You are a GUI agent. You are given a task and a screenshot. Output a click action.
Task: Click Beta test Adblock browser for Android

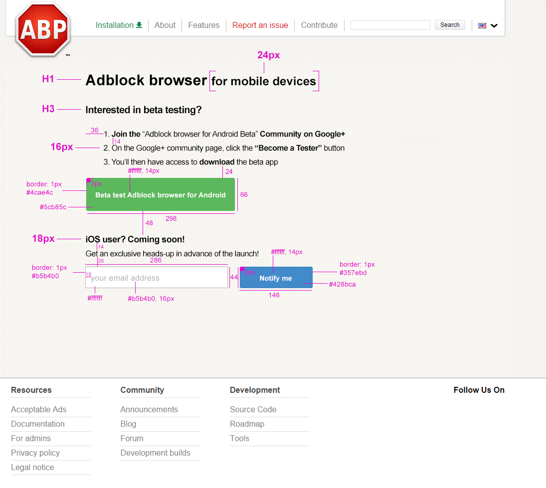(x=161, y=194)
